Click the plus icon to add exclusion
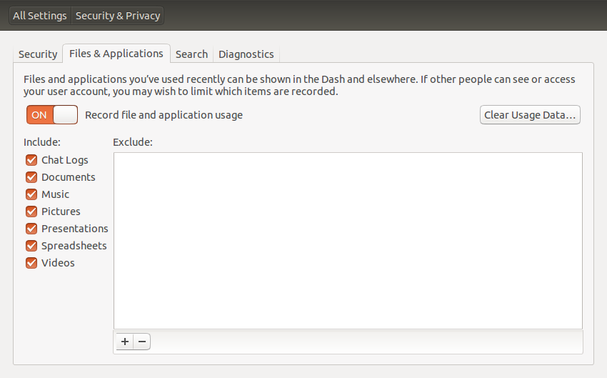607x378 pixels. coord(125,342)
